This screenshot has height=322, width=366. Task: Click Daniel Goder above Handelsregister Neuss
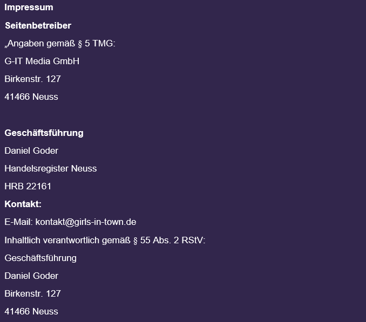click(x=31, y=150)
